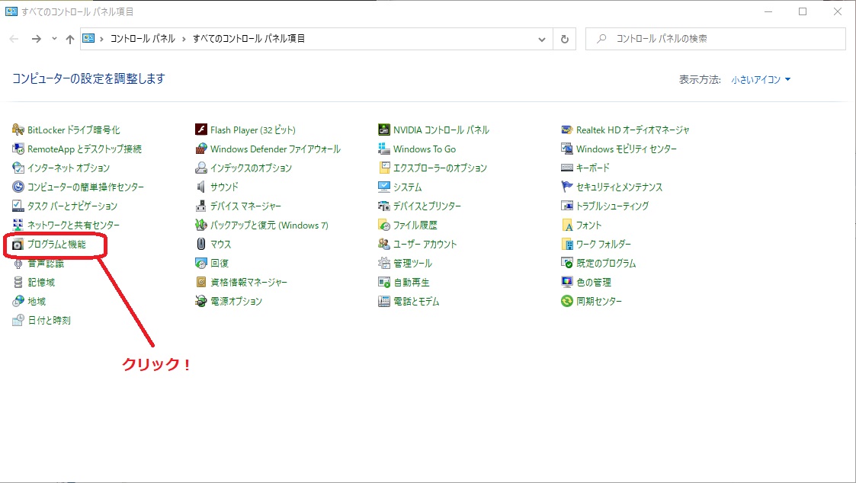This screenshot has height=483, width=856.
Task: Open the 地域 globe icon
Action: tap(18, 301)
